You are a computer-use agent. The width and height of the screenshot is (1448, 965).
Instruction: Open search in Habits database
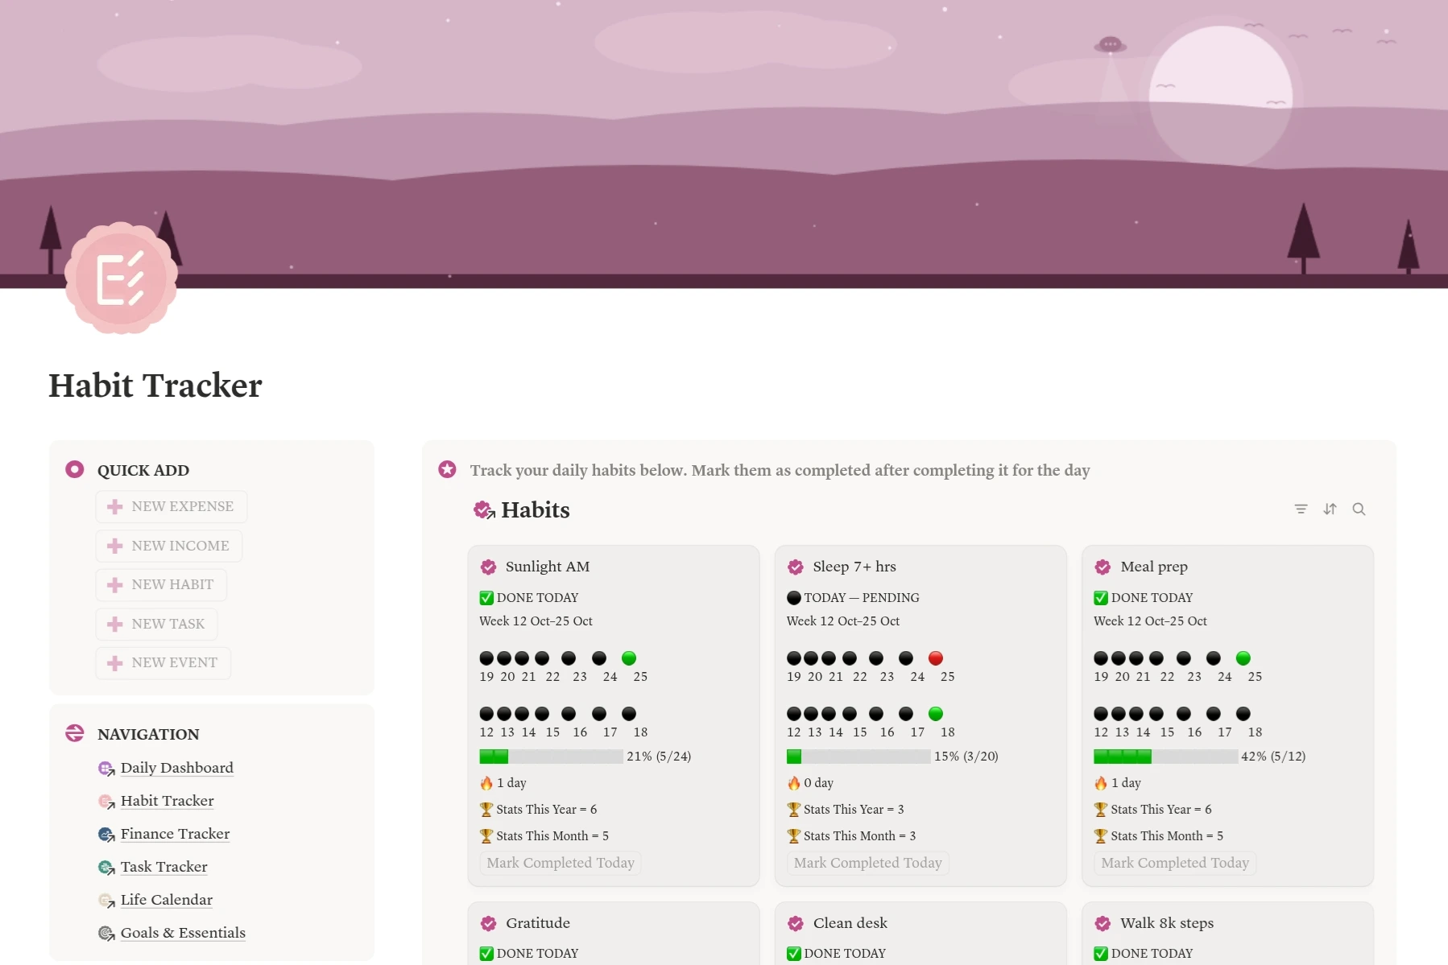(x=1359, y=509)
